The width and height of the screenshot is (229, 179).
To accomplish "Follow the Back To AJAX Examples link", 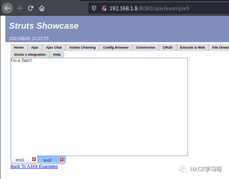I will (34, 167).
